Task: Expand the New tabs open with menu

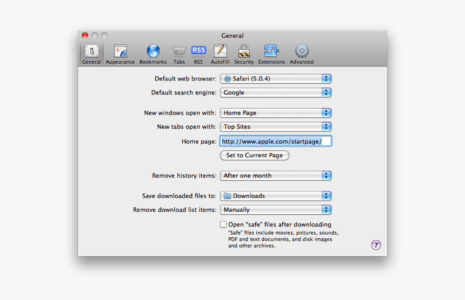Action: (276, 126)
